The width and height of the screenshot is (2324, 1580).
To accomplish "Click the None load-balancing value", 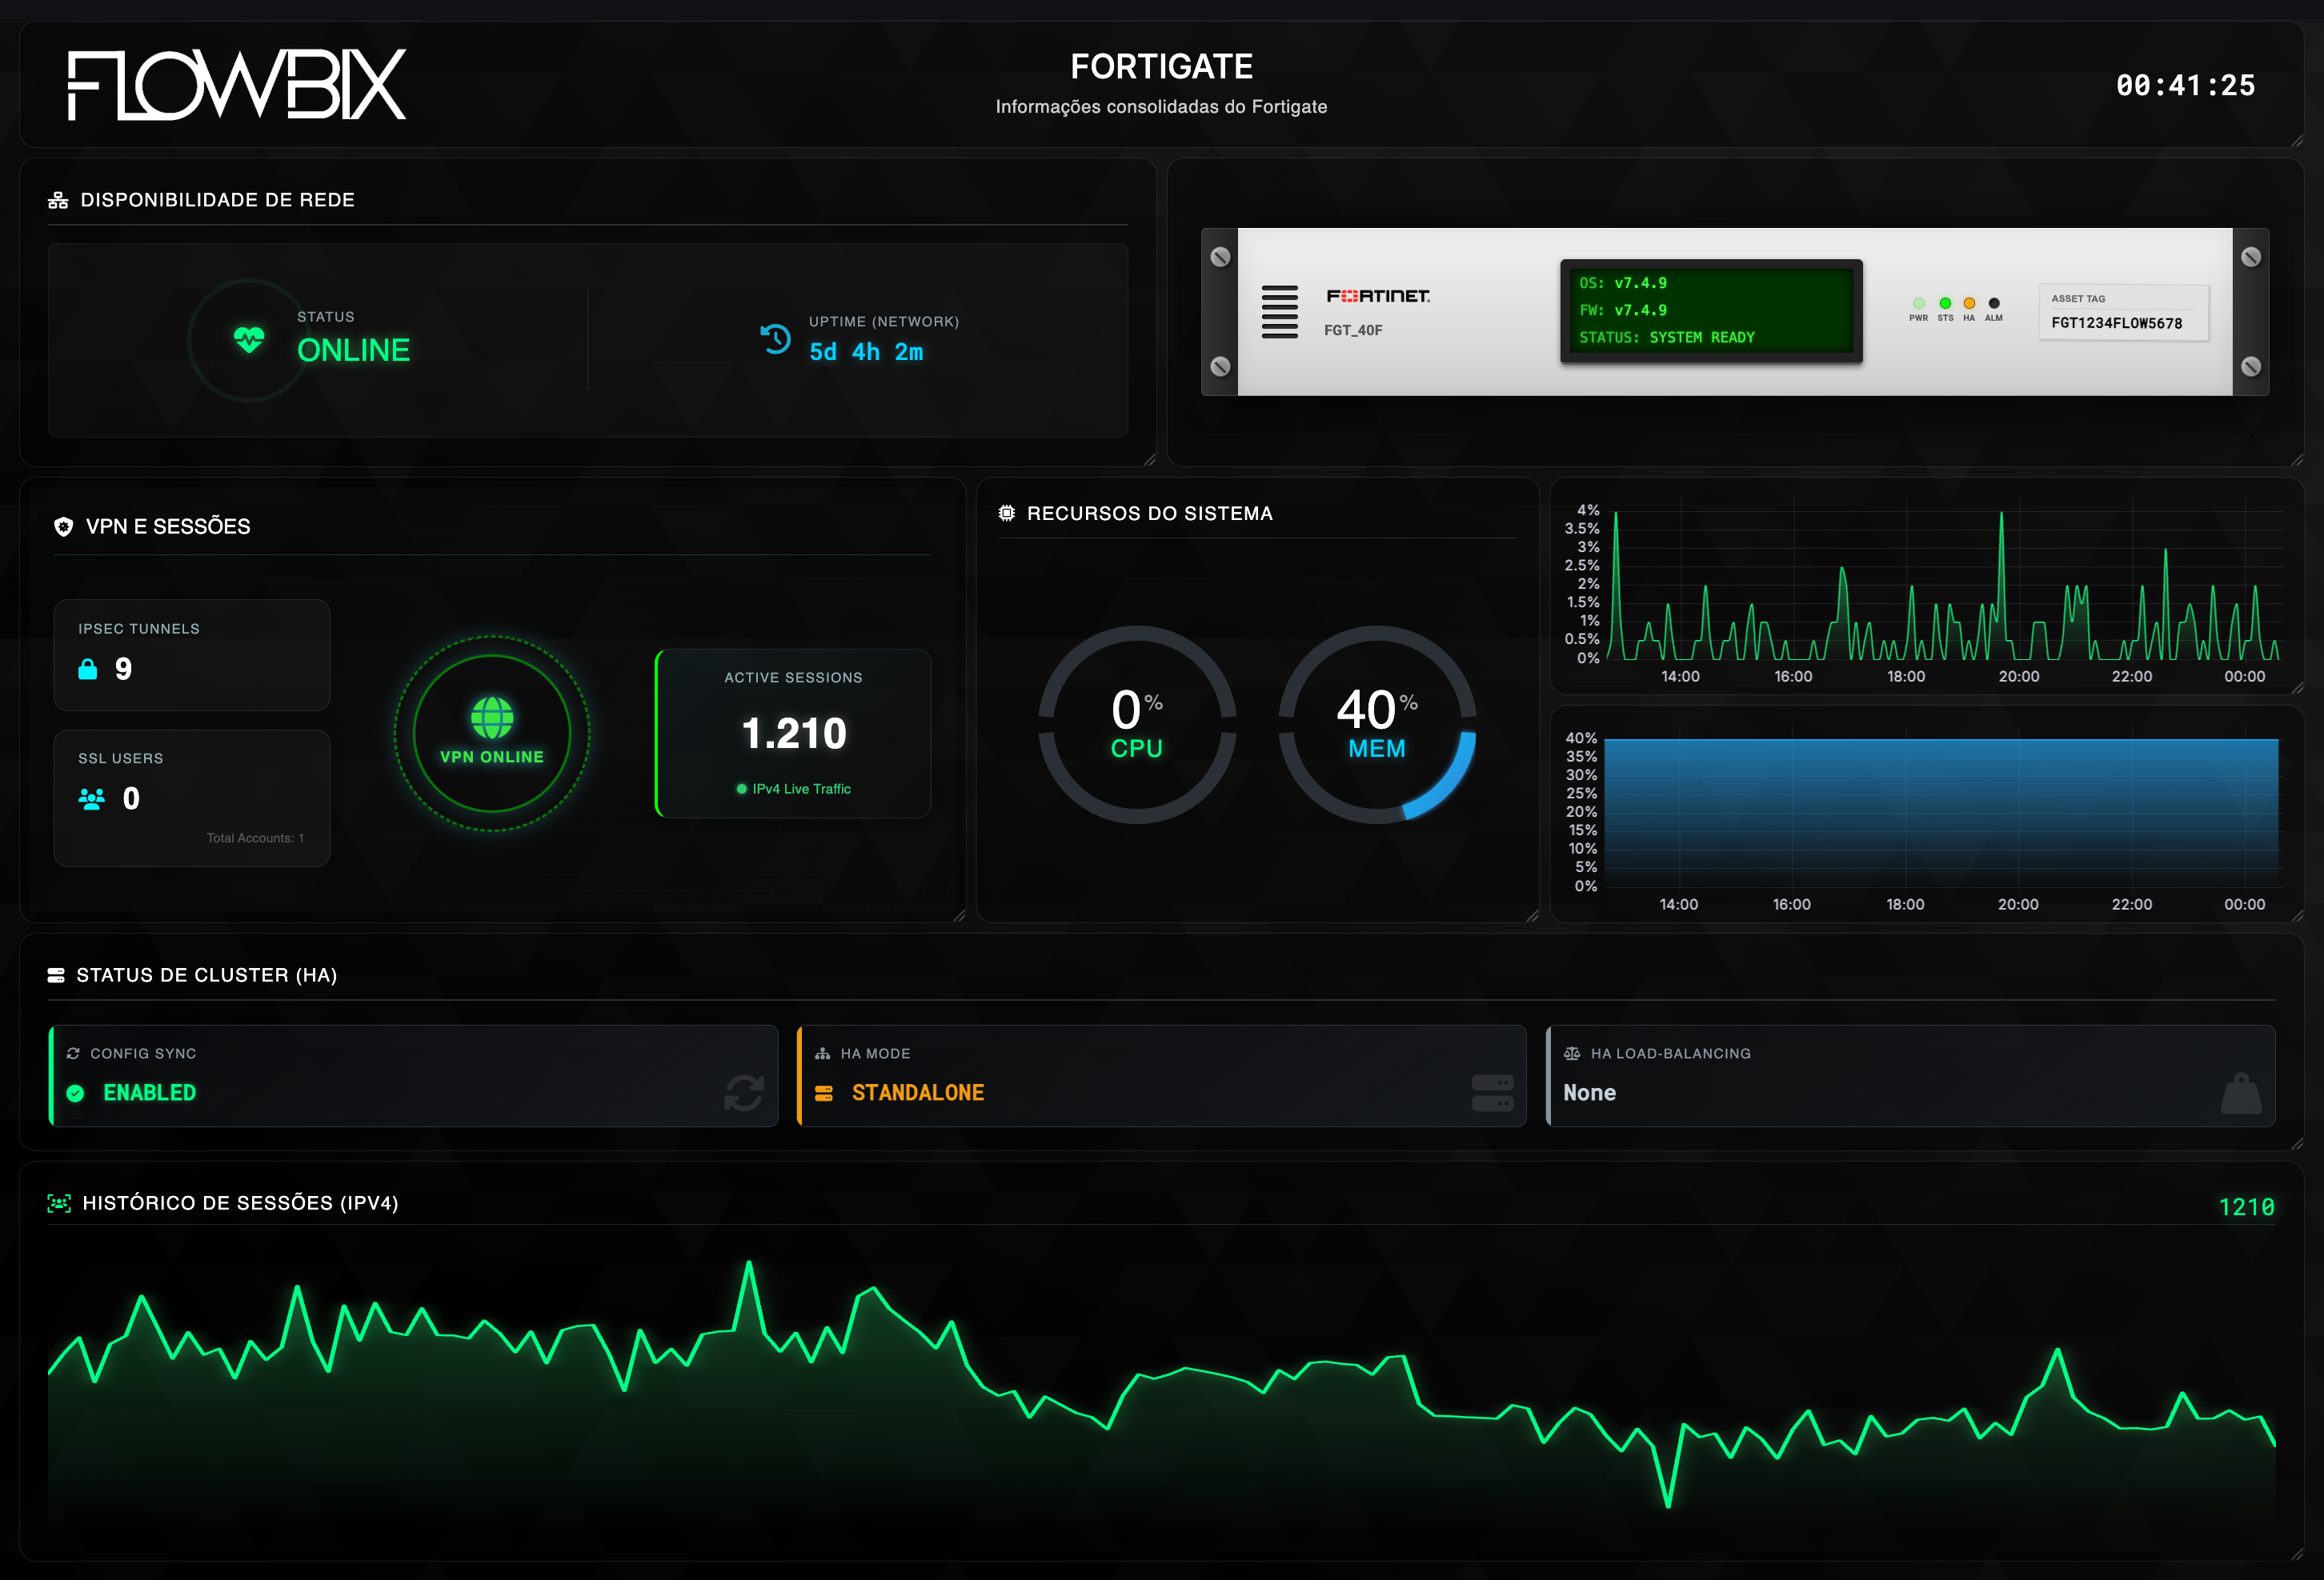I will pyautogui.click(x=1589, y=1094).
